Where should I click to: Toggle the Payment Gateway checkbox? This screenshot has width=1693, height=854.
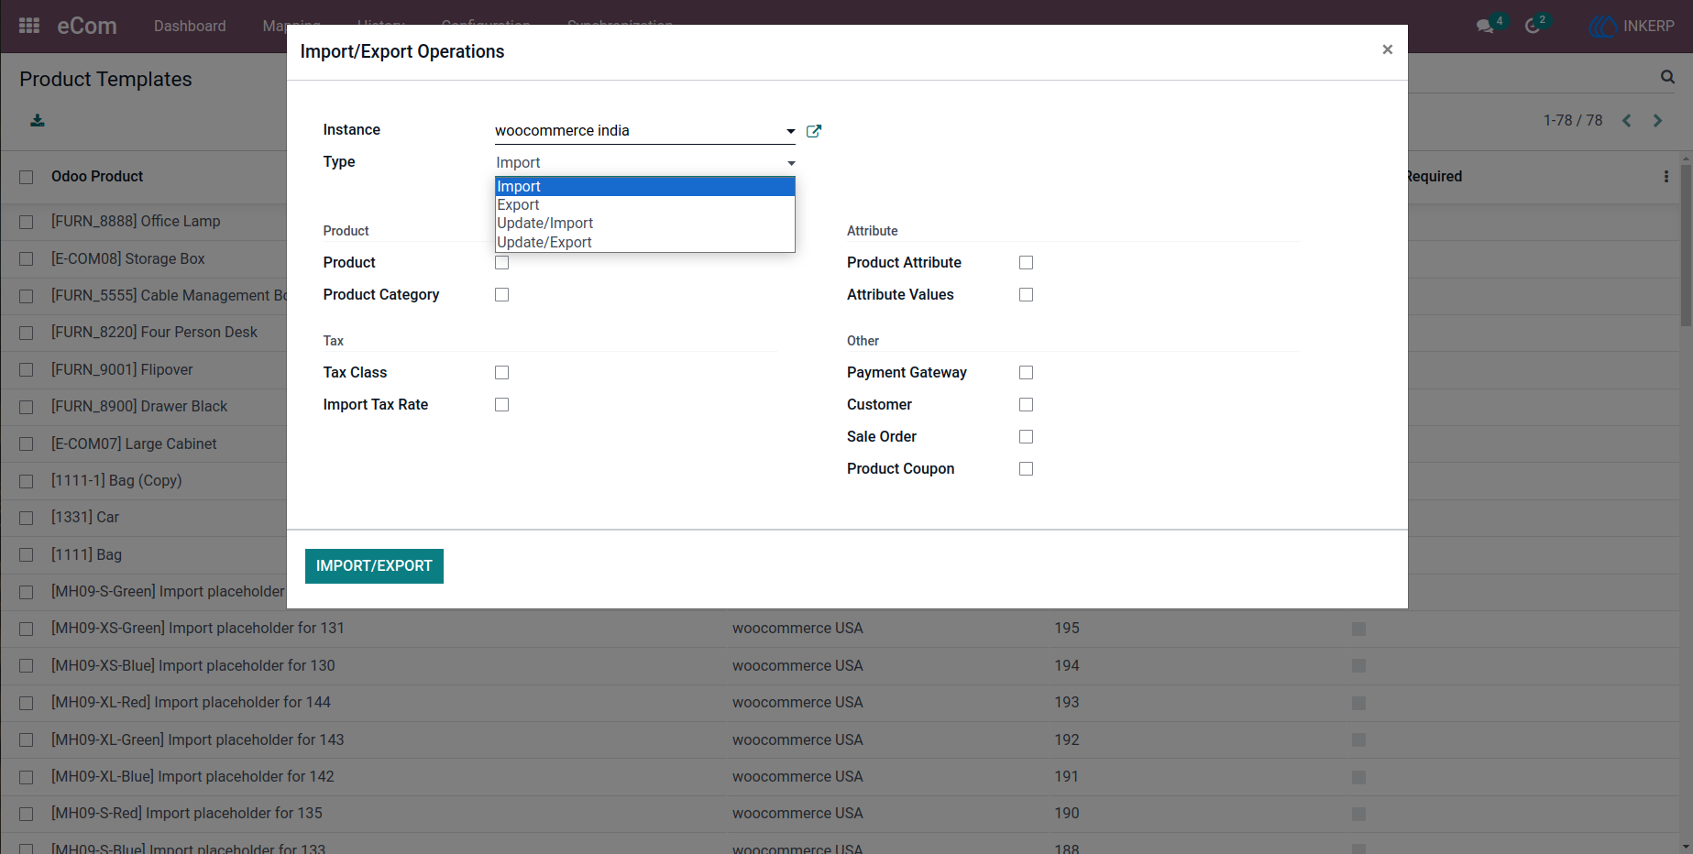point(1026,372)
